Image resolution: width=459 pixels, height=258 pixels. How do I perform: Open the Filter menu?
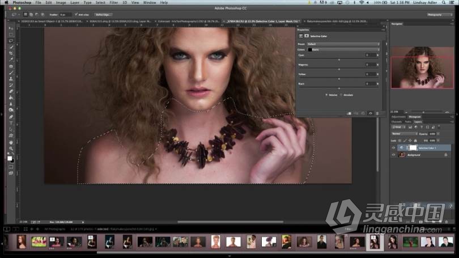pos(113,3)
